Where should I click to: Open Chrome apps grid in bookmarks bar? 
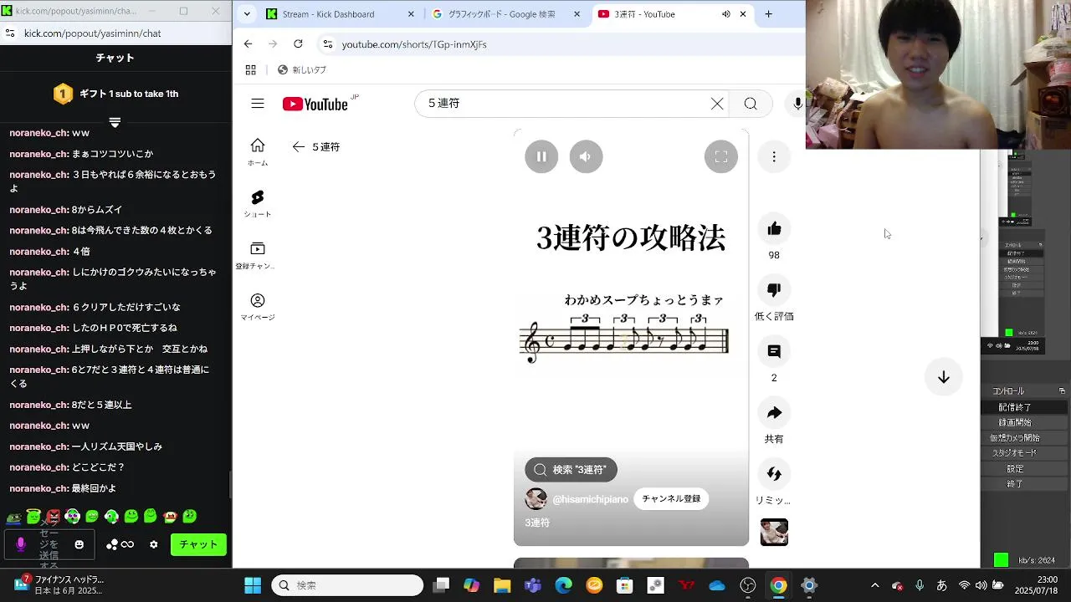click(250, 70)
